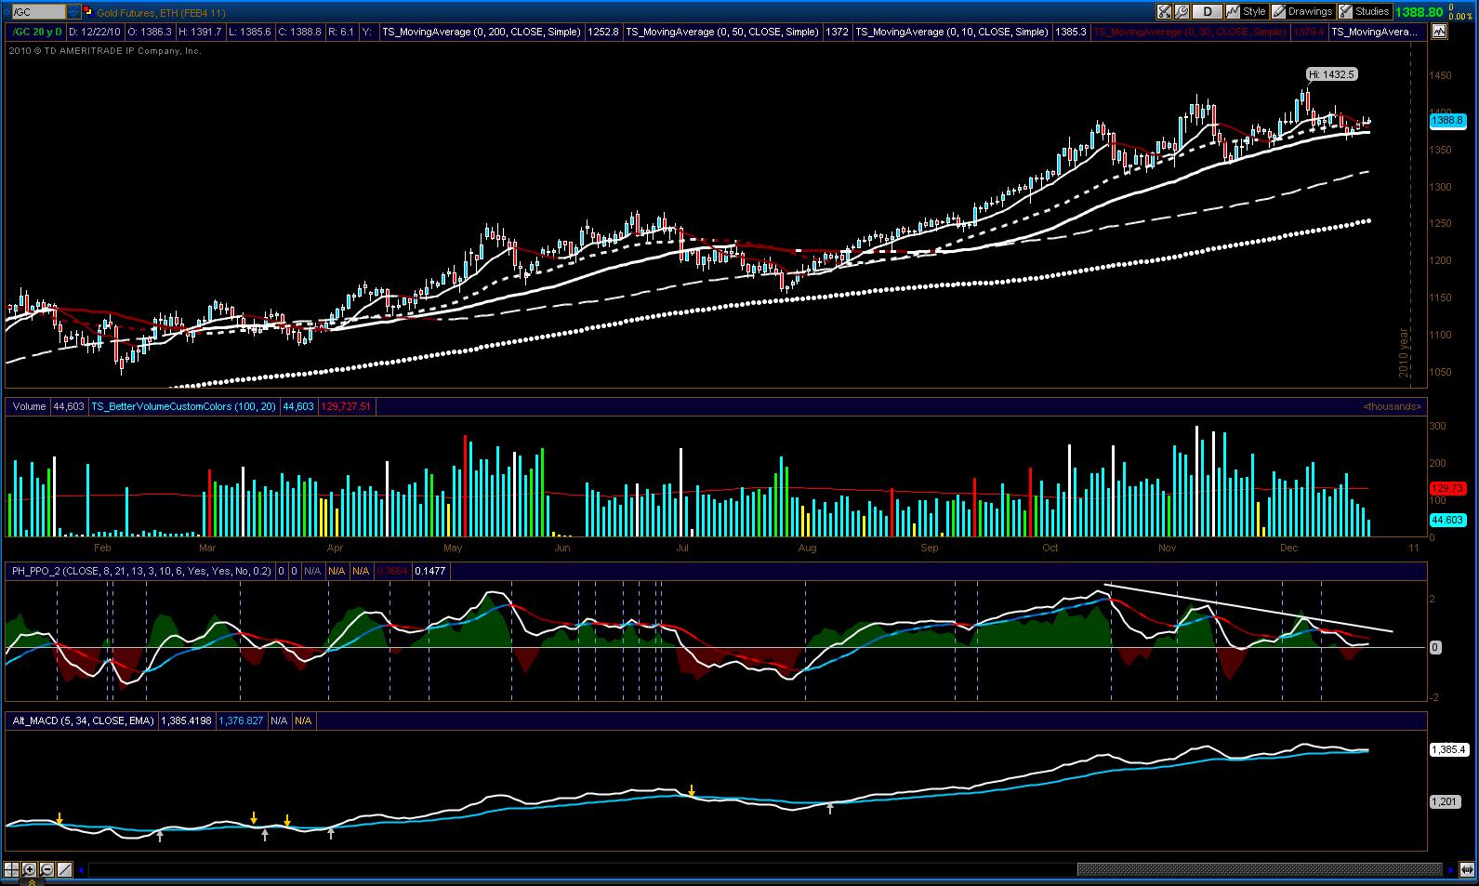This screenshot has height=886, width=1479.
Task: Open the Style menu
Action: [x=1247, y=12]
